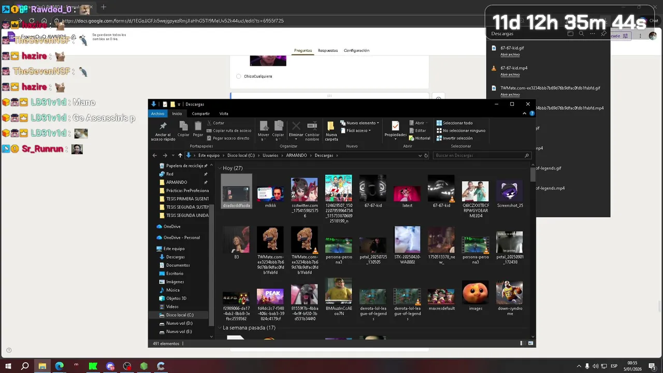Select the maxresdefault file thumbnail

point(441,296)
